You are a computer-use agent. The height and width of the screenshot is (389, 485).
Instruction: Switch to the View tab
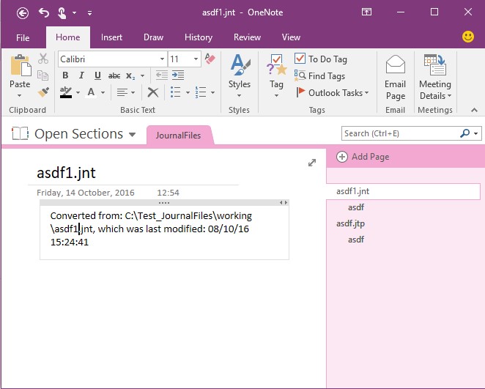291,37
